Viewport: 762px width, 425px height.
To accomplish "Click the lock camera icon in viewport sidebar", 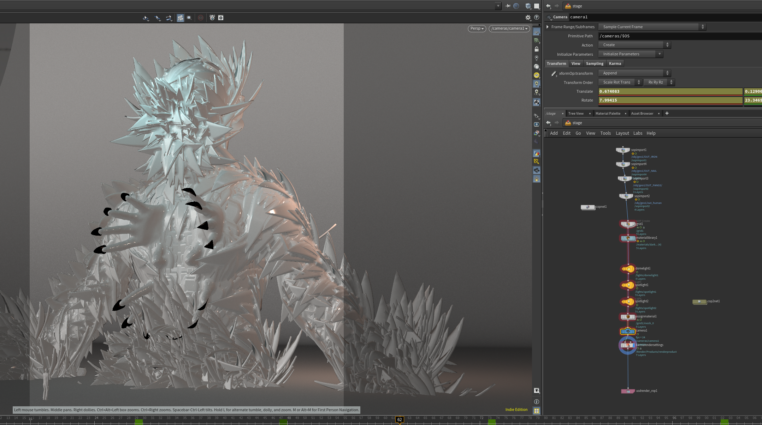I will click(537, 49).
